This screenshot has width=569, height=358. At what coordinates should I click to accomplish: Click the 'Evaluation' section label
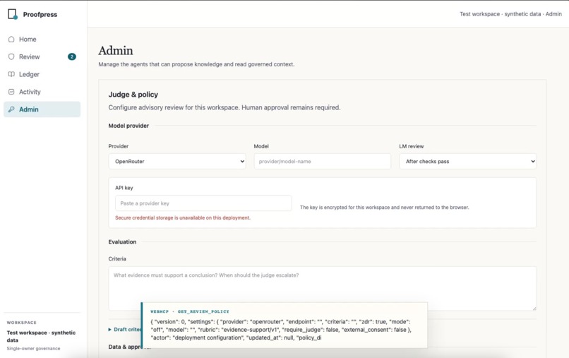coord(122,241)
